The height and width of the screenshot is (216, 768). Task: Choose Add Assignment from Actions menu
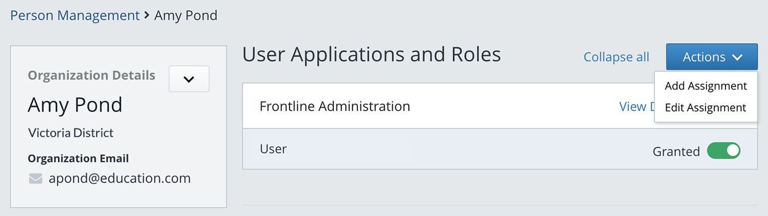tap(706, 86)
